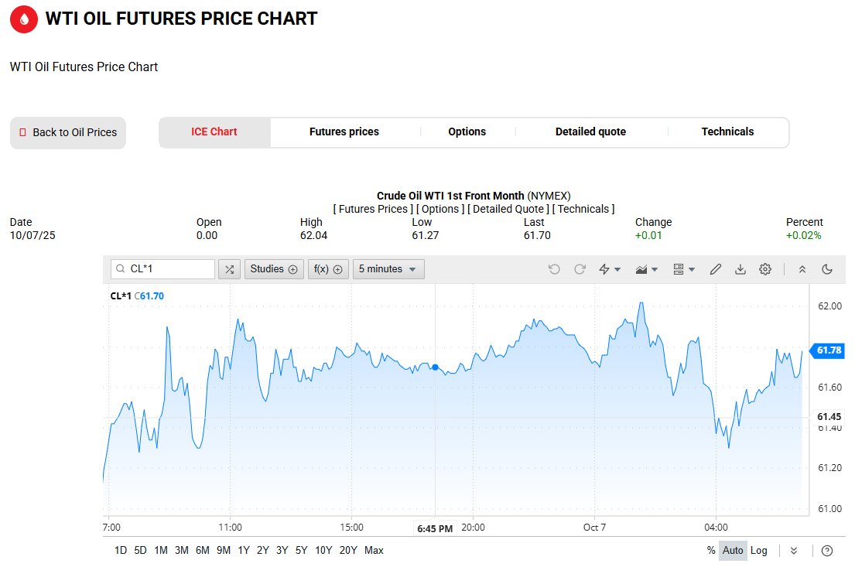Open the 5 minutes interval dropdown
Viewport: 855px width, 567px height.
(x=388, y=269)
